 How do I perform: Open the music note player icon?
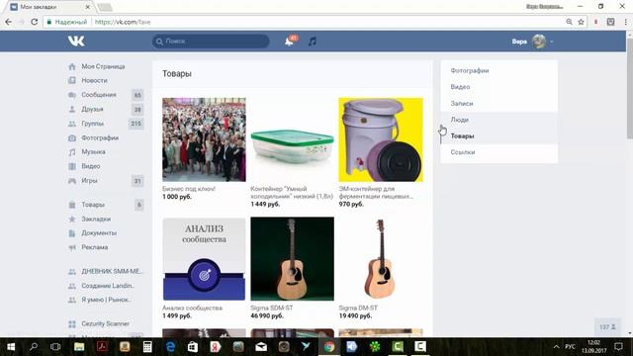[x=313, y=42]
